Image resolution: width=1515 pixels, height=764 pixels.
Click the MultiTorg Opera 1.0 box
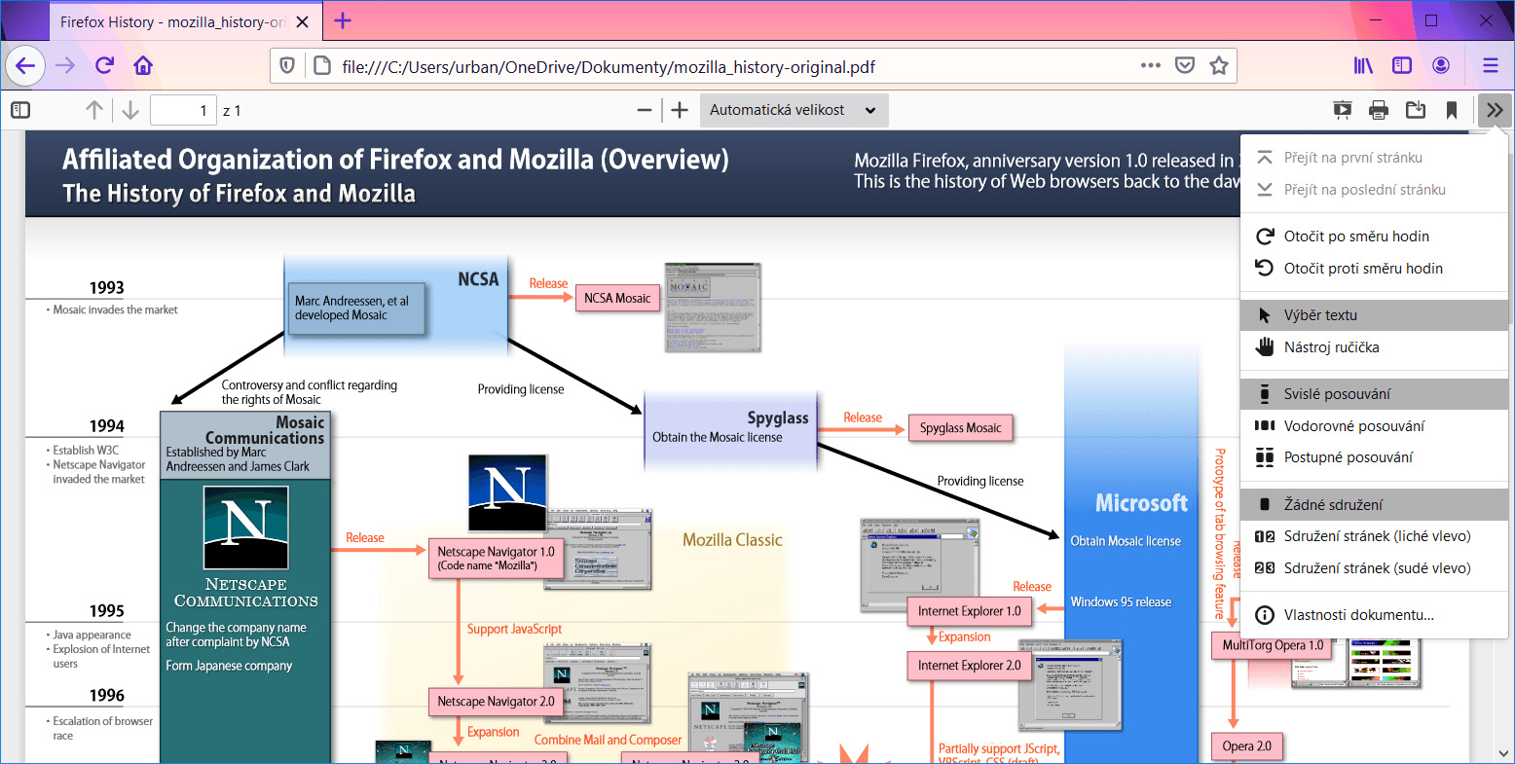(1273, 645)
